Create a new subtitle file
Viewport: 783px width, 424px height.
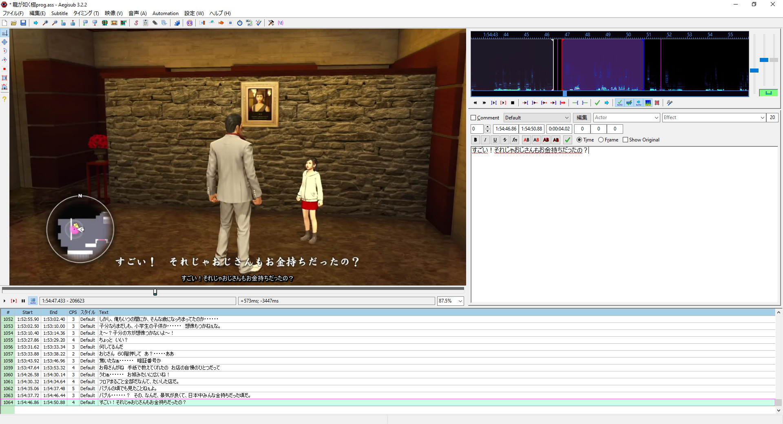tap(4, 23)
